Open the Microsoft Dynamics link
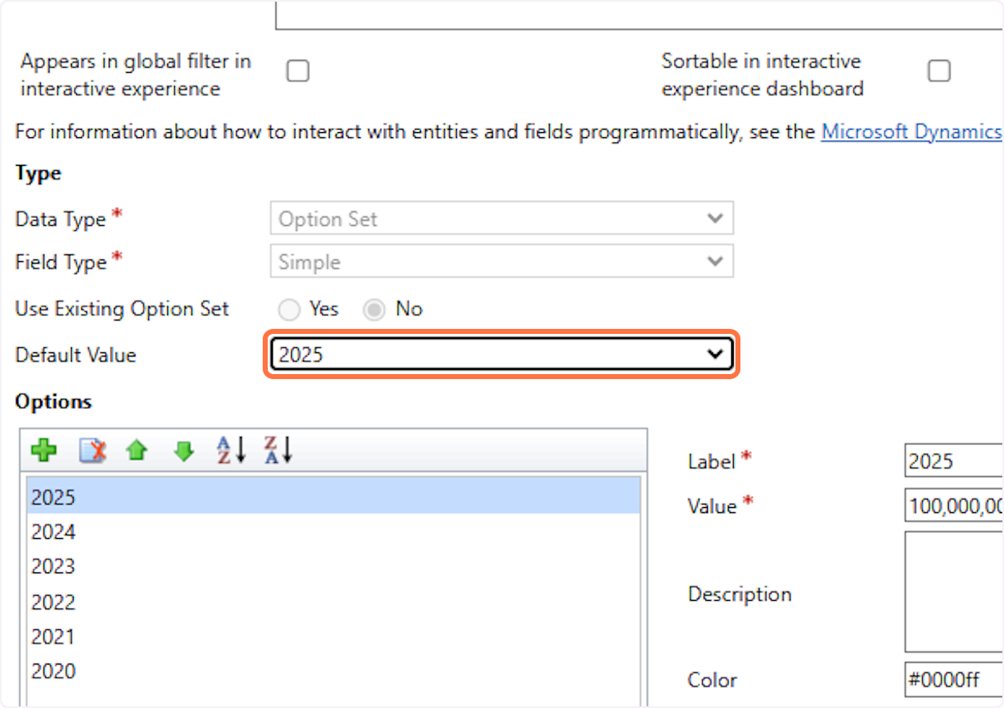 click(911, 131)
